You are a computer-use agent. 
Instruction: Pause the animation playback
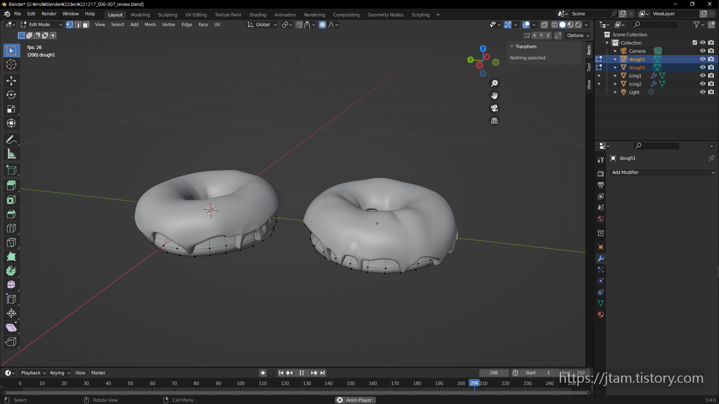[301, 373]
